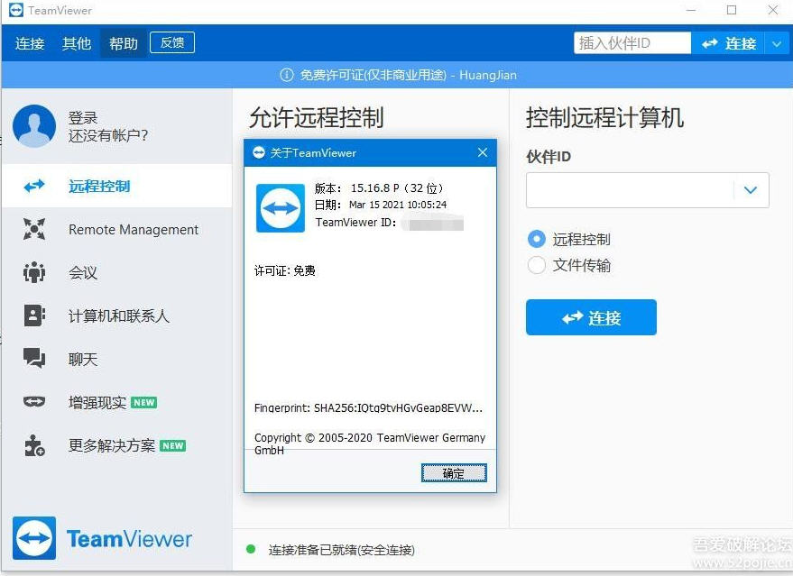Click the 连接准备已就绪 status text
Screen dimensions: 793x576
click(341, 550)
